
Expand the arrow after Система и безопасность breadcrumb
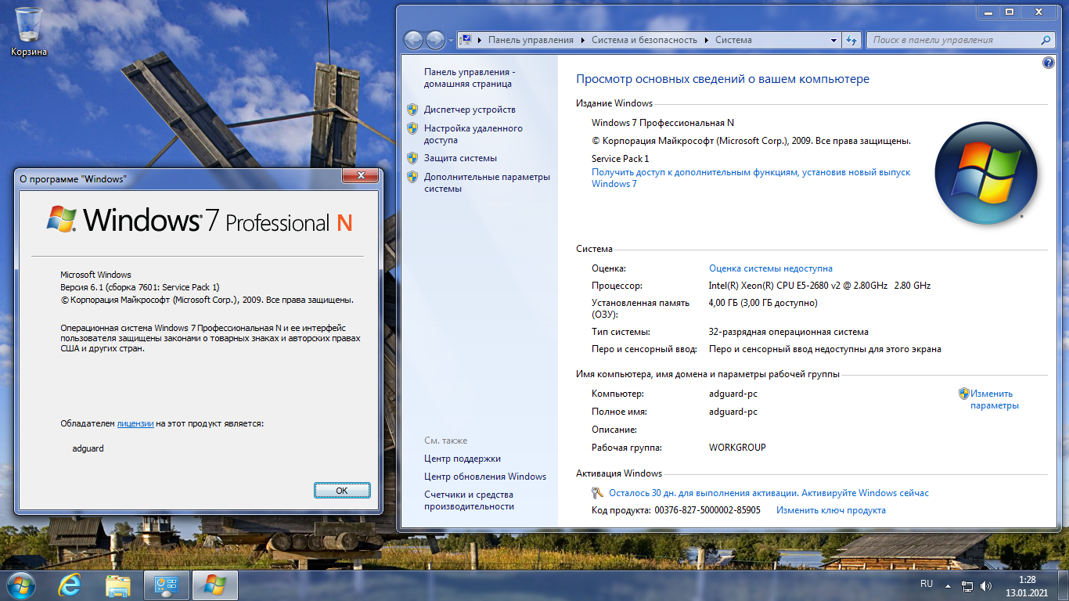pos(707,40)
